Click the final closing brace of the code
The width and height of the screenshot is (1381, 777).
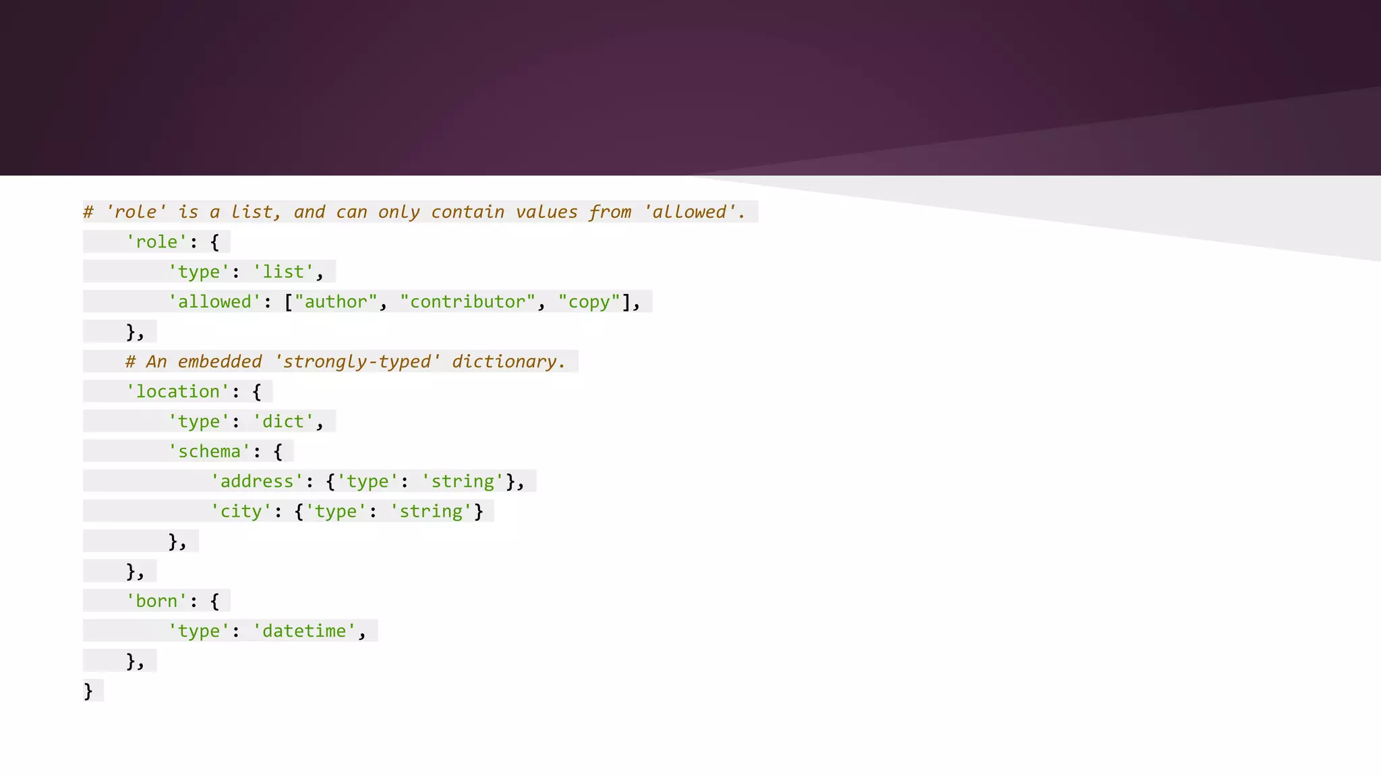(88, 691)
